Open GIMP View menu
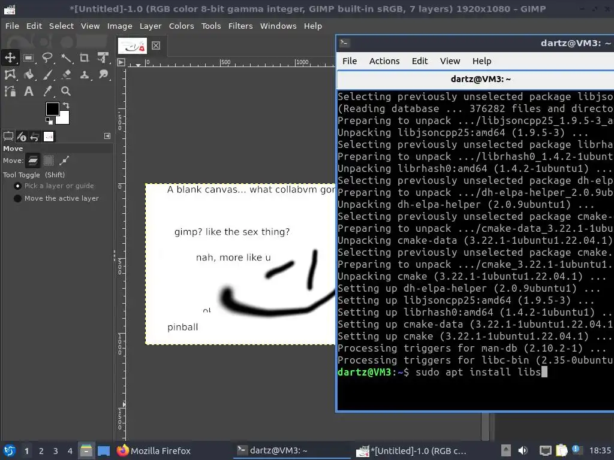The width and height of the screenshot is (614, 460). pyautogui.click(x=91, y=26)
